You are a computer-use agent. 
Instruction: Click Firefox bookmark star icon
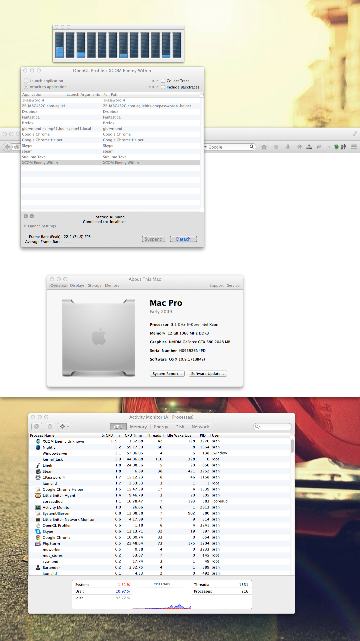264,147
